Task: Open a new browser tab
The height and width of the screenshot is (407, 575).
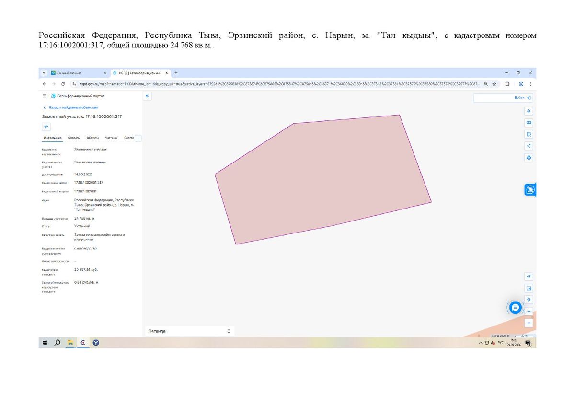Action: pyautogui.click(x=176, y=73)
